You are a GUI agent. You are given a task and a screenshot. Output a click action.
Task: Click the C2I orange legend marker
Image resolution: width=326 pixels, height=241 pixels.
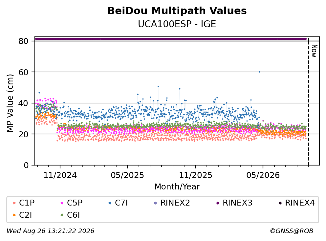(x=14, y=215)
